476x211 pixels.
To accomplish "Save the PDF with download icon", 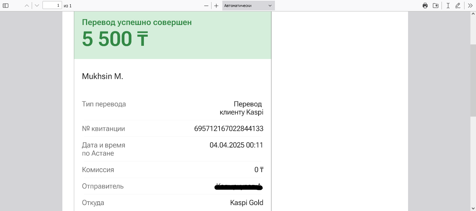I will tap(436, 6).
